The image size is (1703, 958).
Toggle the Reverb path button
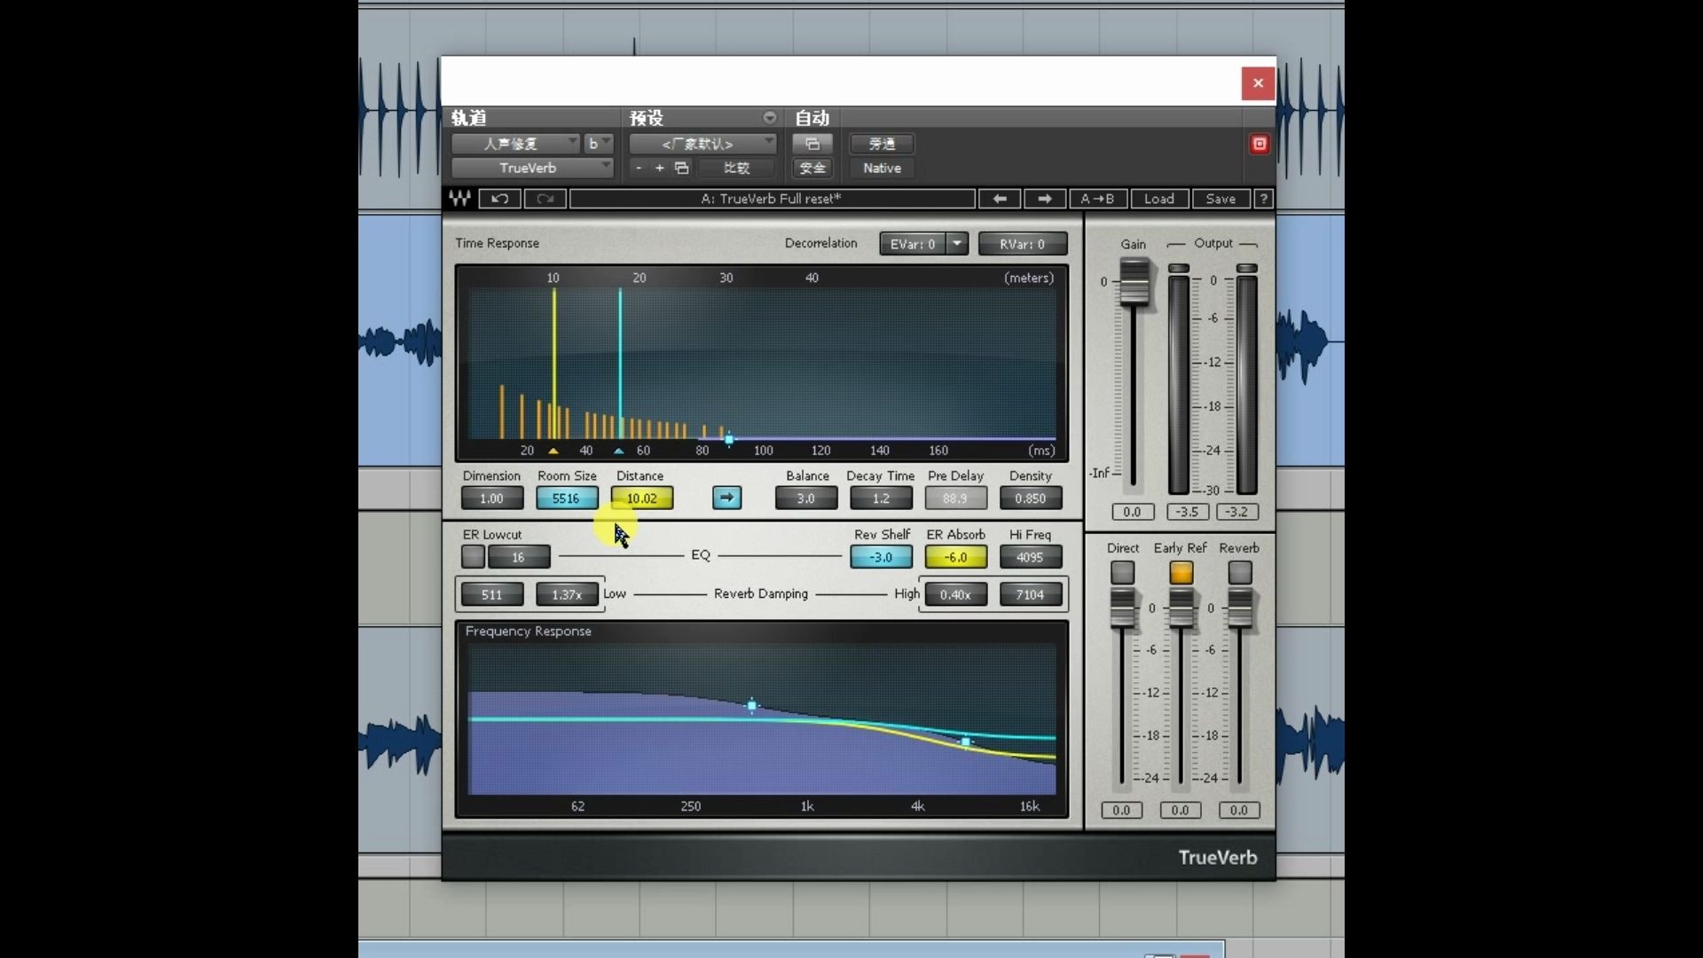(1239, 573)
